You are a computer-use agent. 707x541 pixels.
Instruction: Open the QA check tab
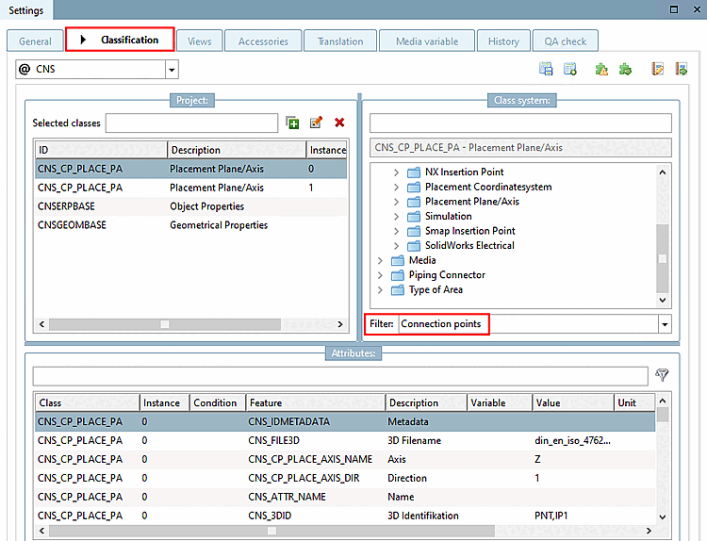(565, 41)
